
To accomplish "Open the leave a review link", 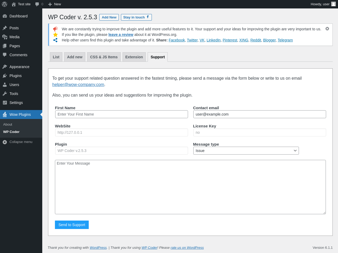I will 121,35.
